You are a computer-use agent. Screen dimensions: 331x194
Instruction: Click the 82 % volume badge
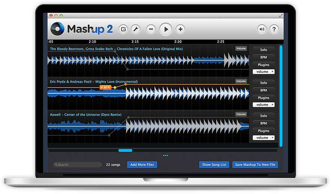tap(105, 87)
